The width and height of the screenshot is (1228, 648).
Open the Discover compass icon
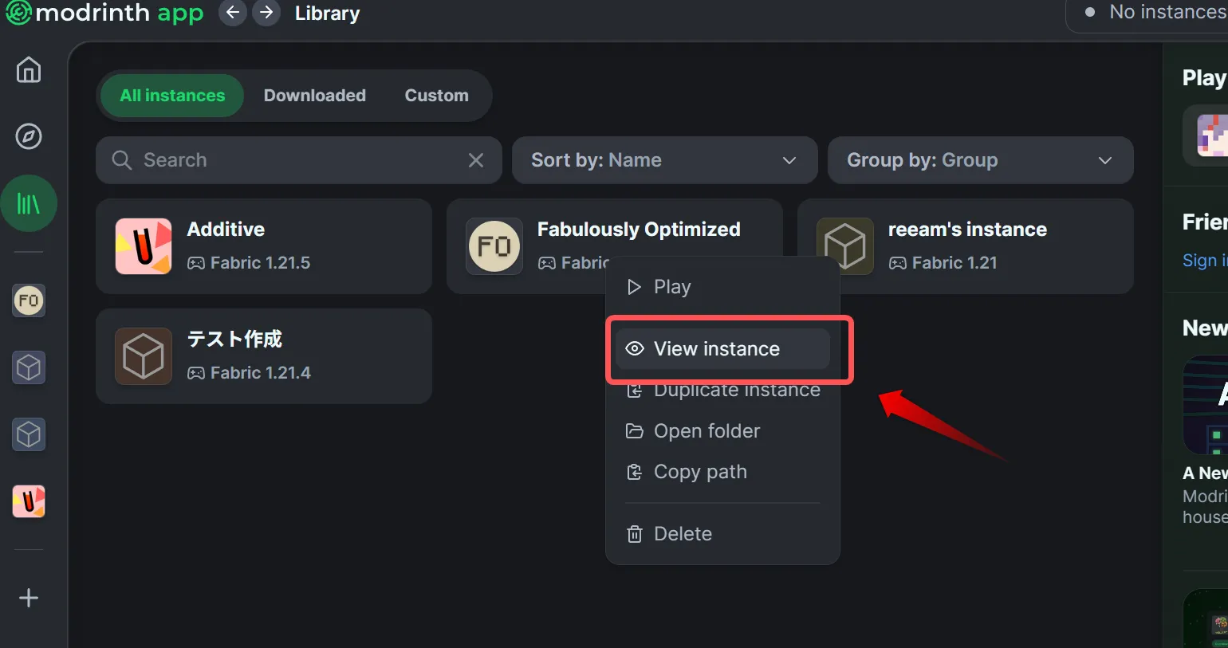click(x=29, y=136)
